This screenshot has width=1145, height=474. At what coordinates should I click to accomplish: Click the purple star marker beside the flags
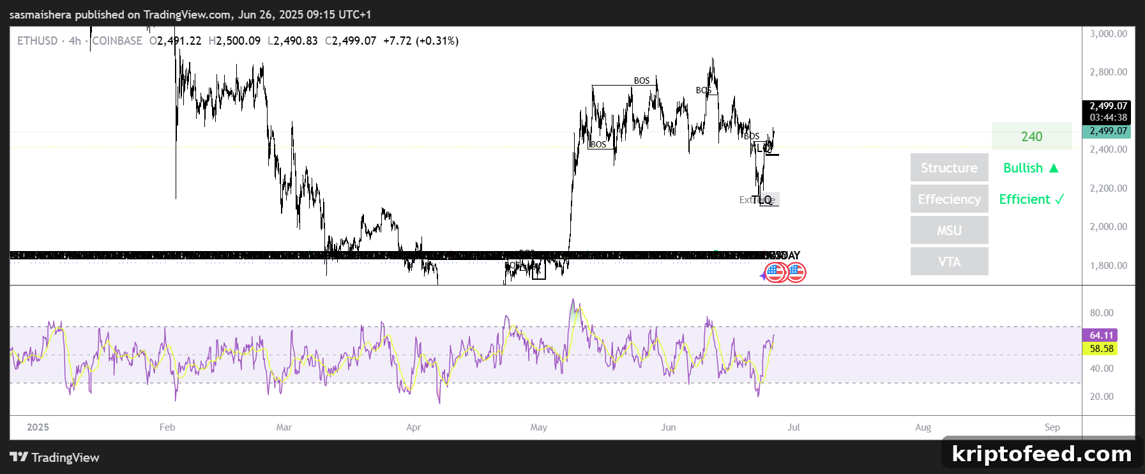[x=762, y=275]
